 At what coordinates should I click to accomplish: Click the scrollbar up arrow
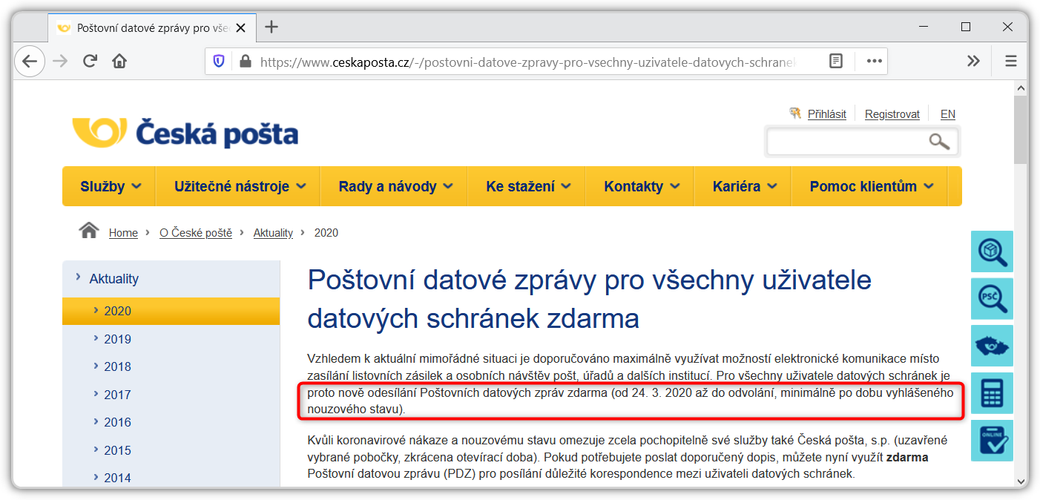click(x=1021, y=88)
